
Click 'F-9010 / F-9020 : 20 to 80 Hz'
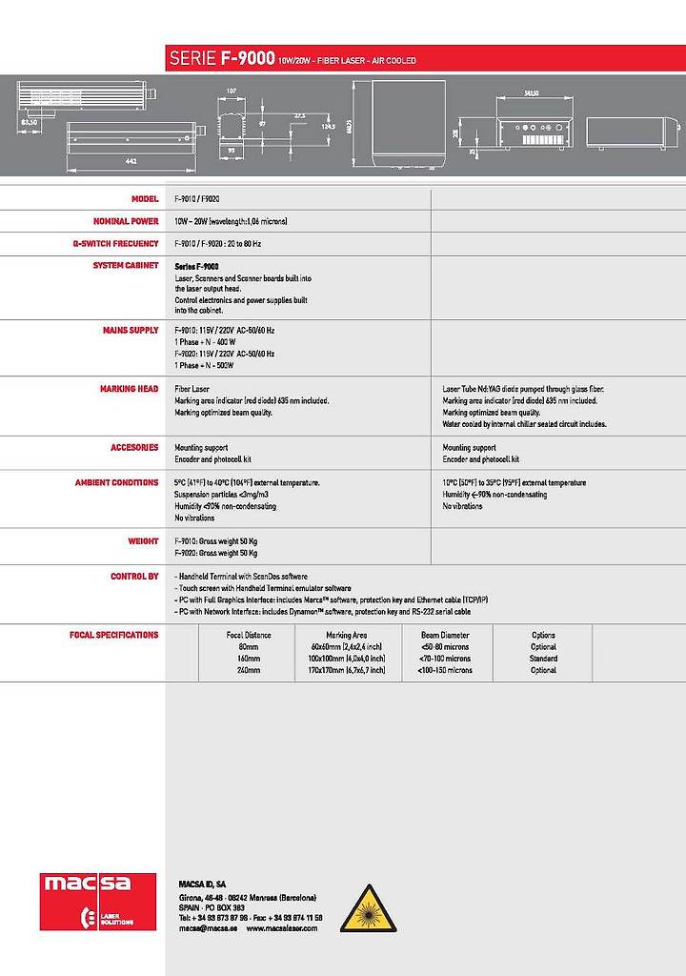click(x=218, y=244)
